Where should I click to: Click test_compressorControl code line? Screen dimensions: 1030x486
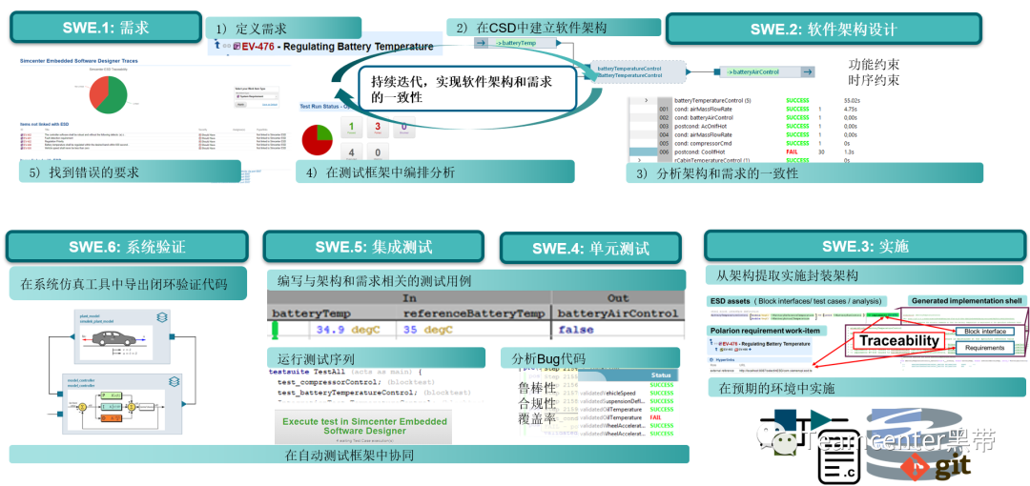(358, 382)
